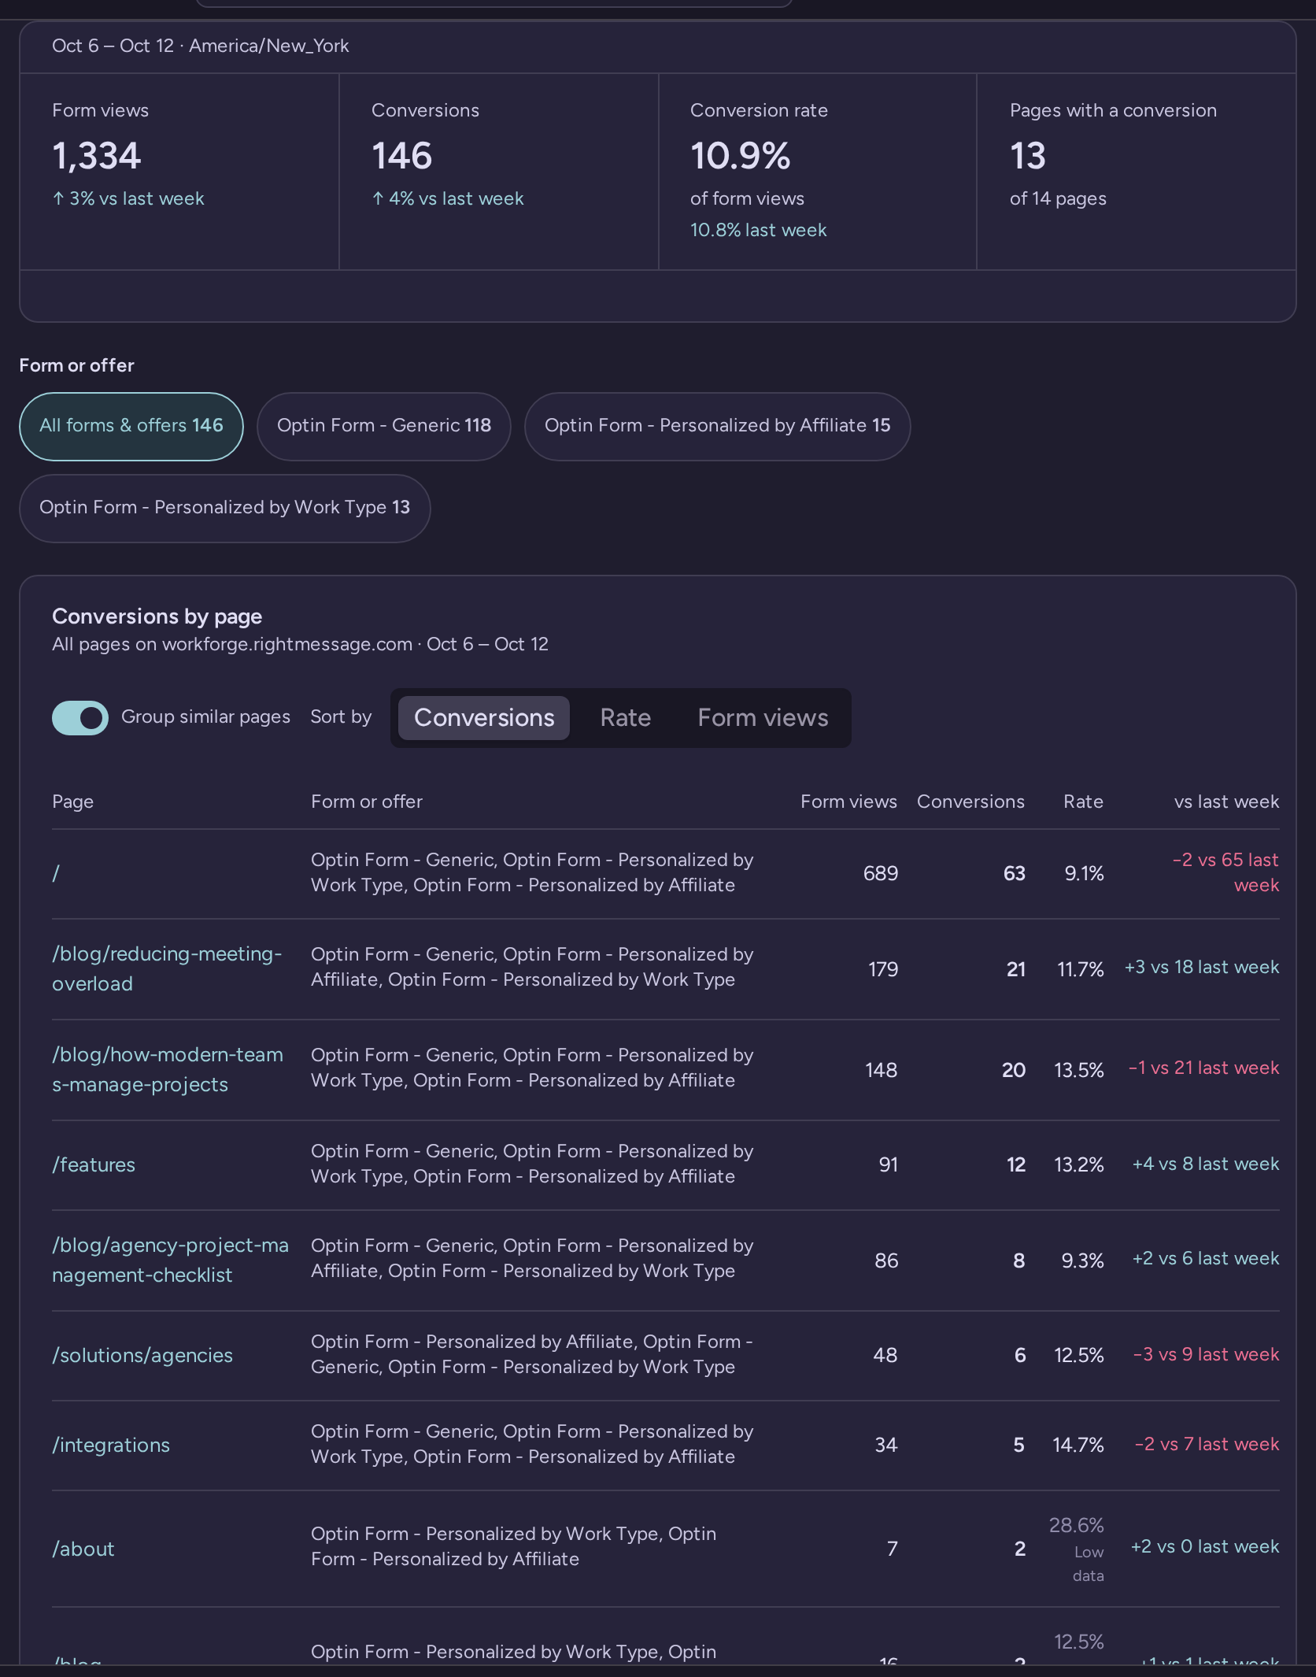Sort the table by Form views
The width and height of the screenshot is (1316, 1677).
click(763, 717)
